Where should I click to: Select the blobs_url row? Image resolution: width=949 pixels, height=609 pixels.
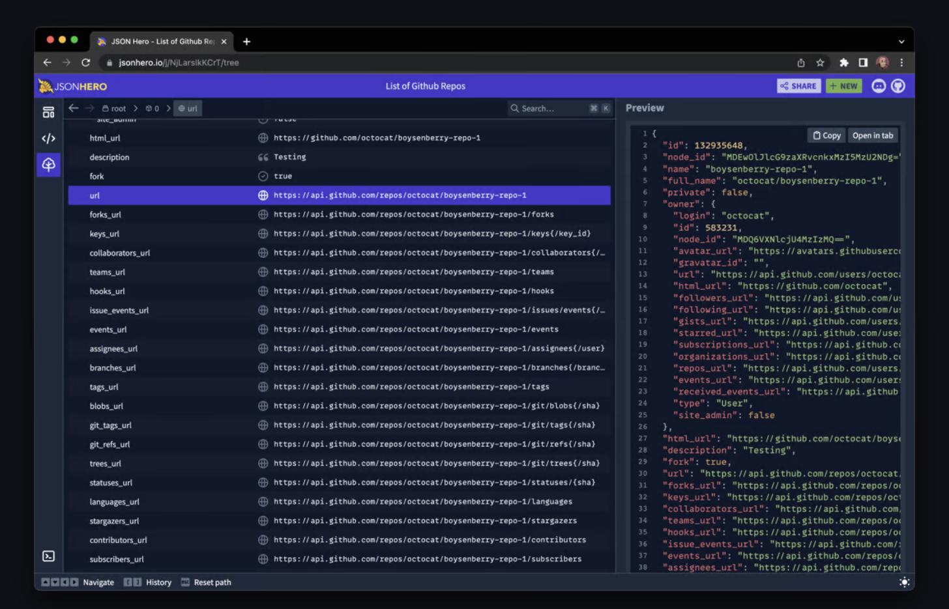click(x=340, y=406)
